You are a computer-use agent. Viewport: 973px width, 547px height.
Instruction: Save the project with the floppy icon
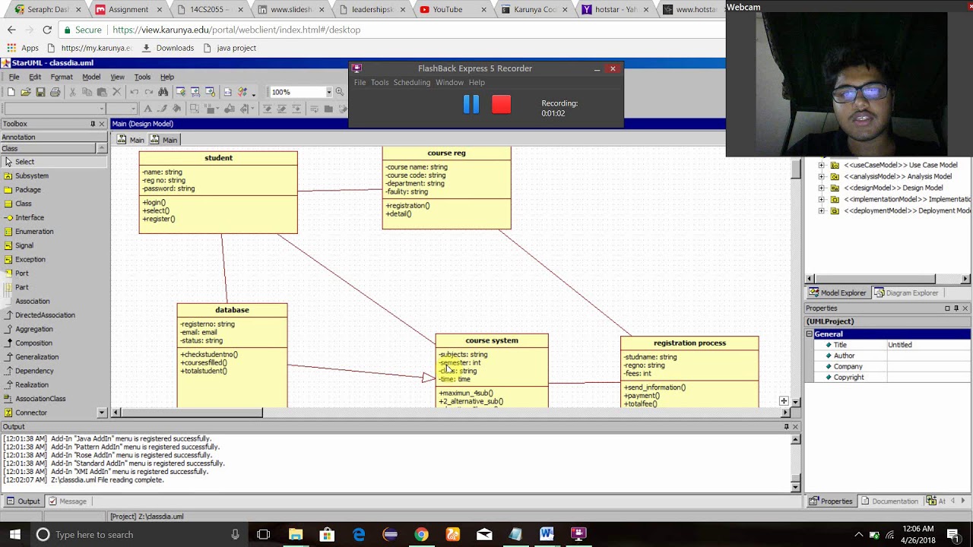(x=40, y=92)
